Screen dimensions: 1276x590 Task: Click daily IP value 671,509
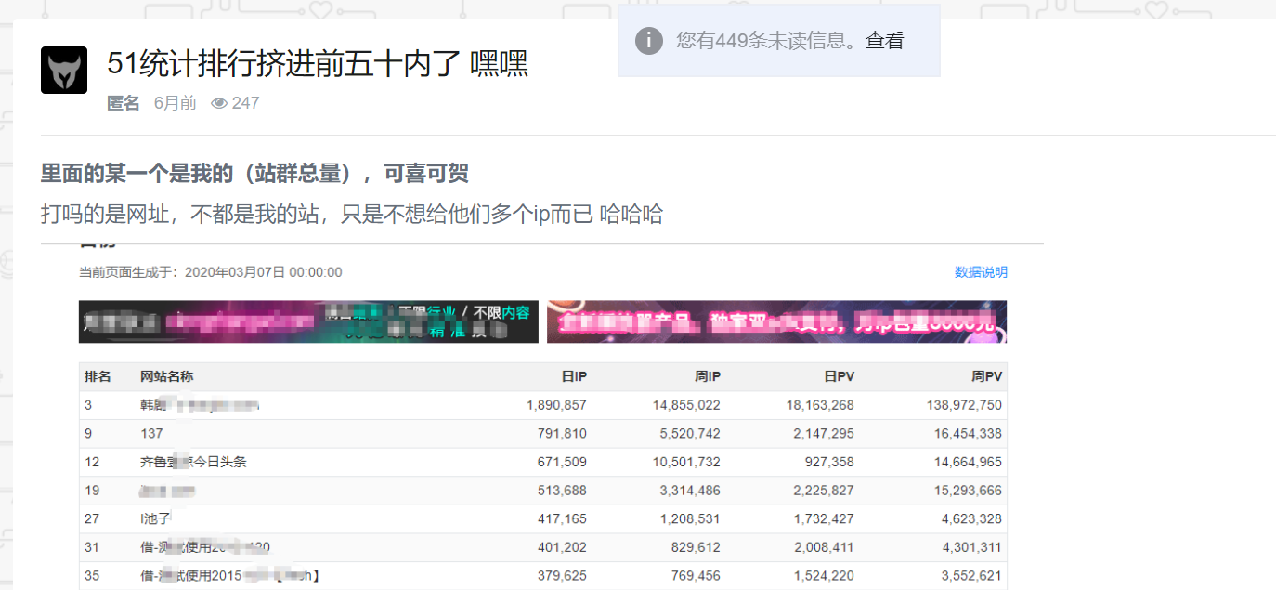tap(562, 462)
